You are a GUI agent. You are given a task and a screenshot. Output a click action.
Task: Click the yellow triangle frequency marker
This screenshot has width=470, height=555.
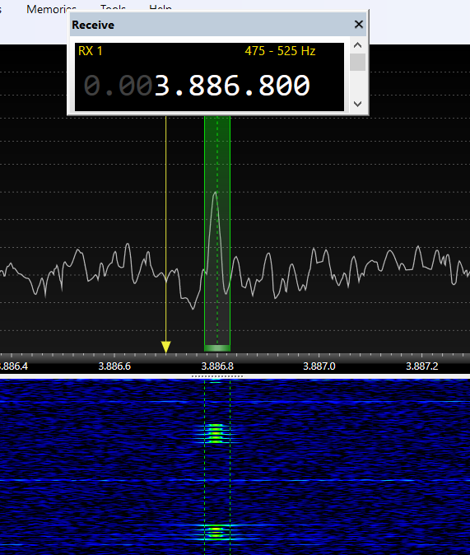point(165,347)
